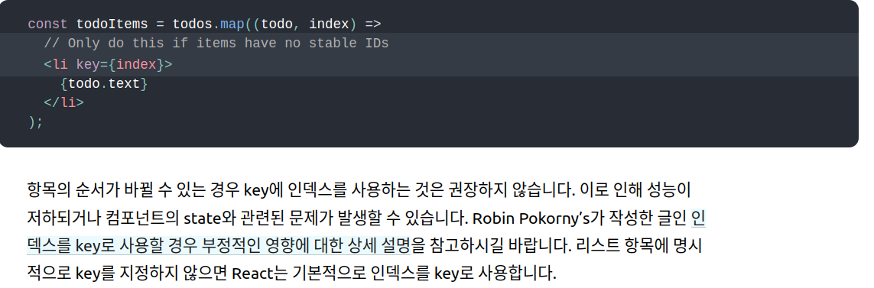Screen dimensions: 874x288
Task: Click the 'map' method call in the code
Action: click(x=232, y=24)
